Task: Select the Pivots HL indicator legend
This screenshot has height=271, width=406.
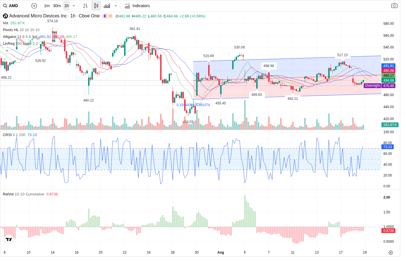Action: tap(11, 30)
